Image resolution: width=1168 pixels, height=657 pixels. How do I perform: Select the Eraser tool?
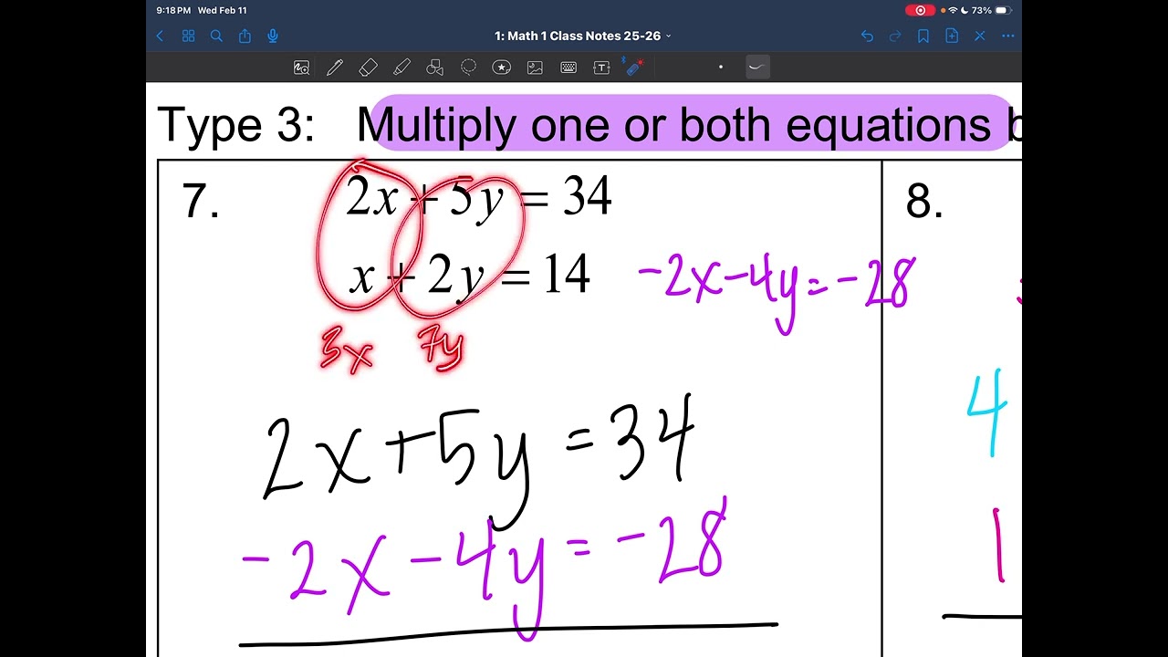368,68
